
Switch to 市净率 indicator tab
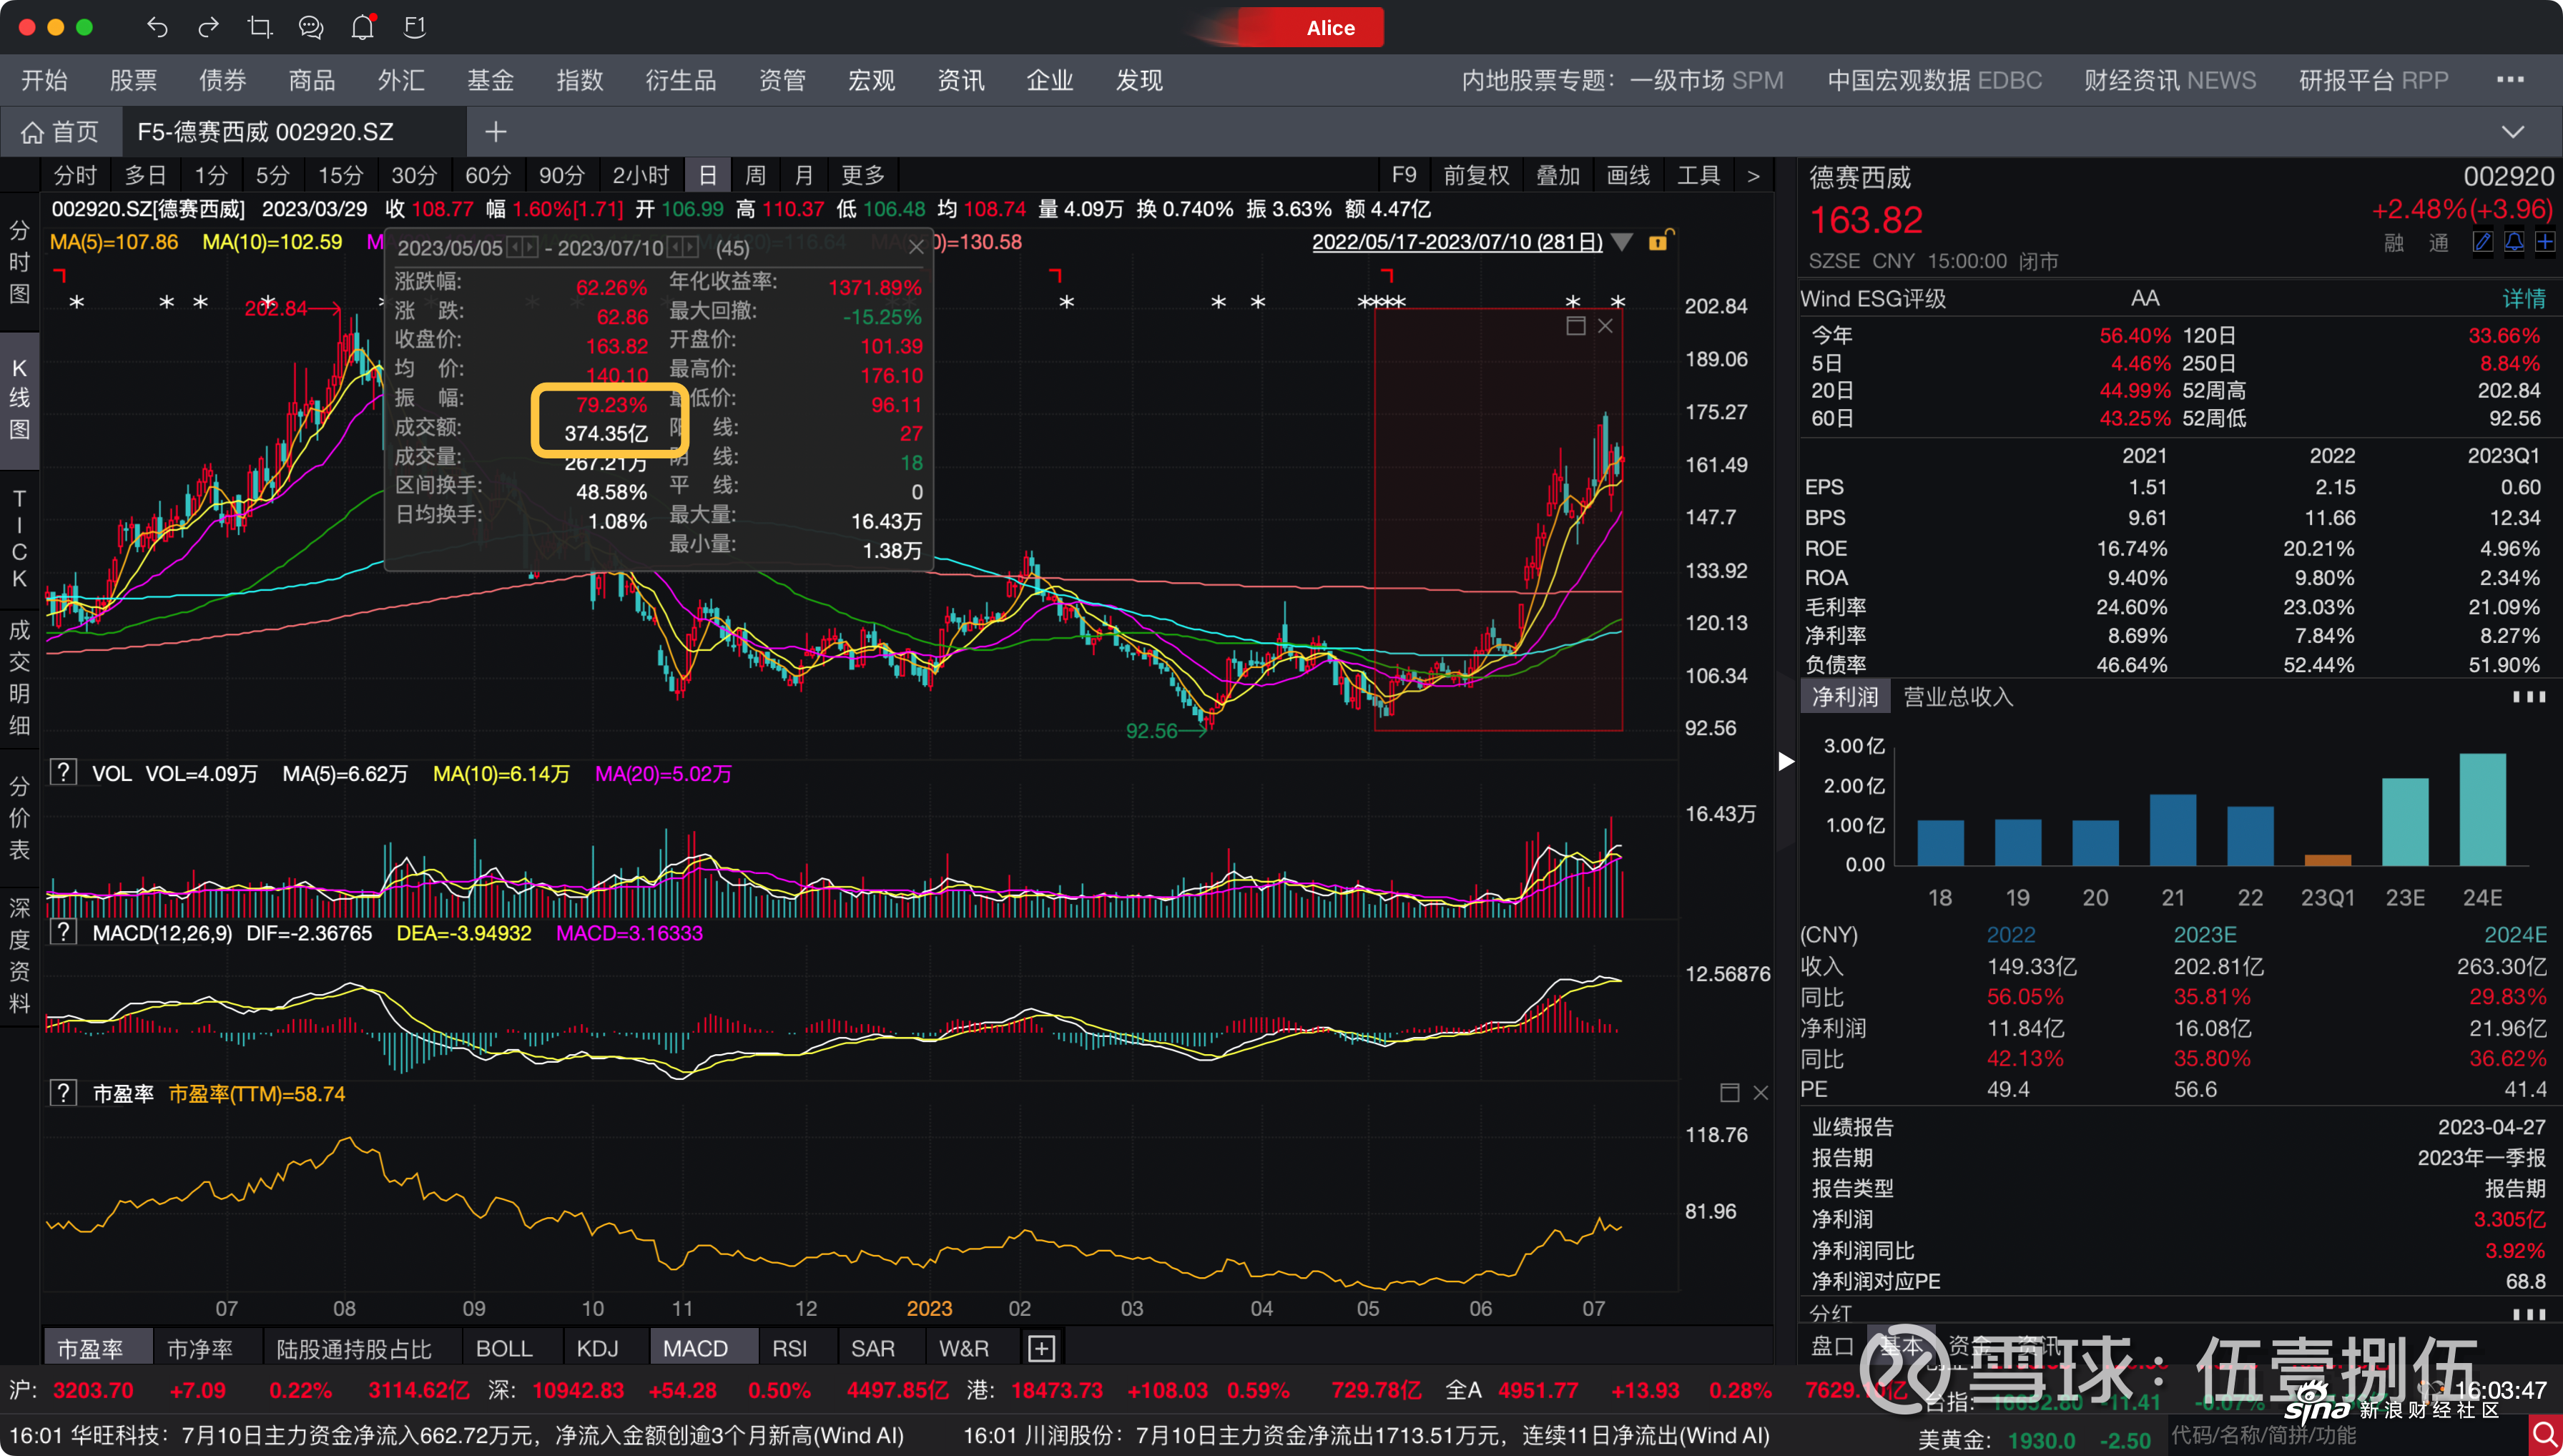(200, 1349)
